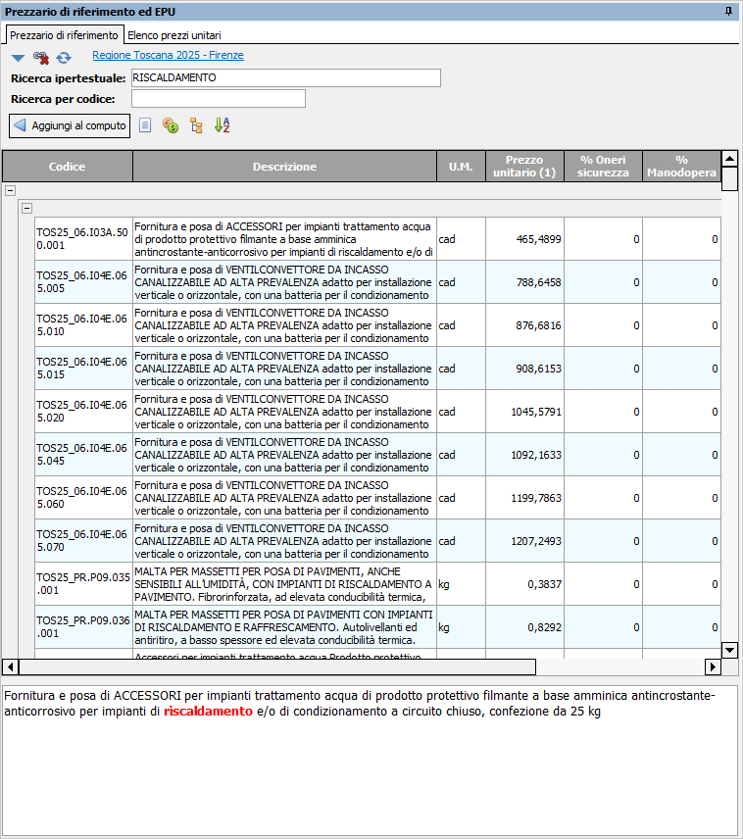Click the document list view icon
Screen dimensions: 743x839
[x=145, y=125]
